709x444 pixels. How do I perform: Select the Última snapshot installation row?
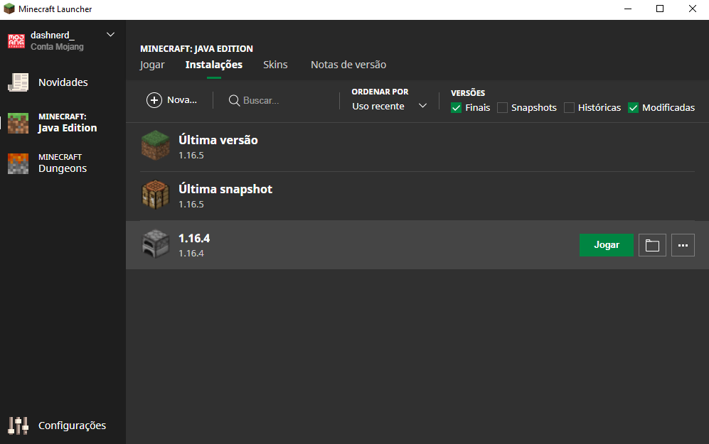(417, 196)
